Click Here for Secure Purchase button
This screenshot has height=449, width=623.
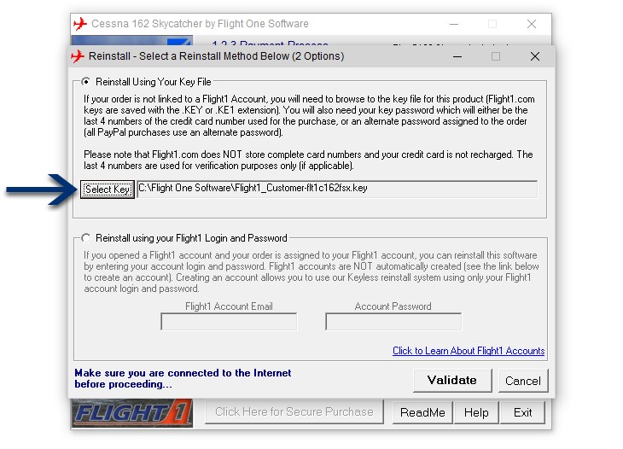coord(294,411)
